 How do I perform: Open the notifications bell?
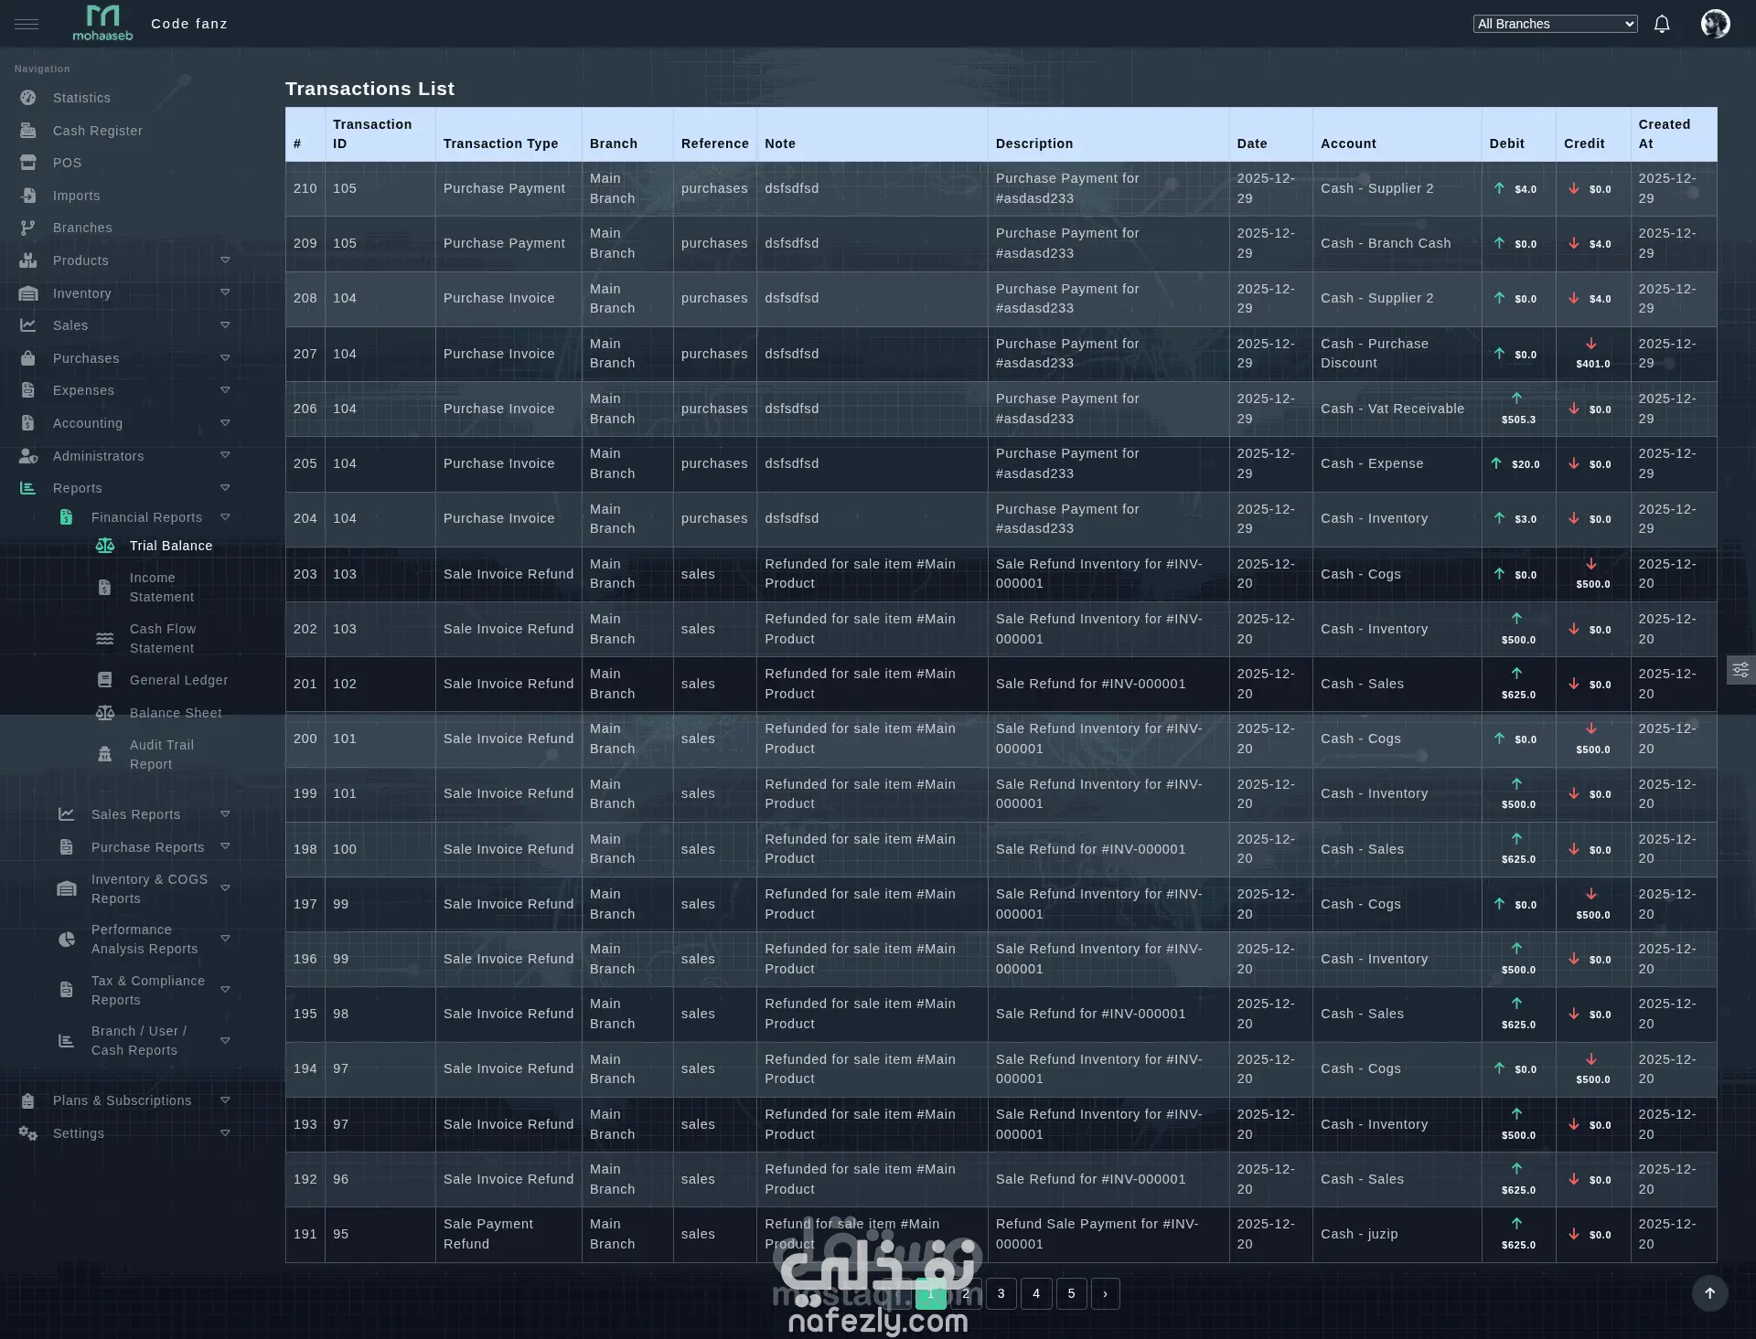1661,24
